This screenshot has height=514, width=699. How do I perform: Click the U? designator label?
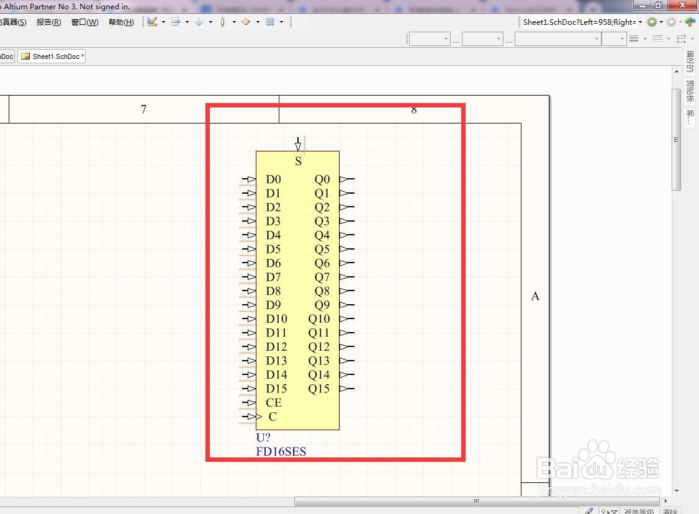point(263,437)
